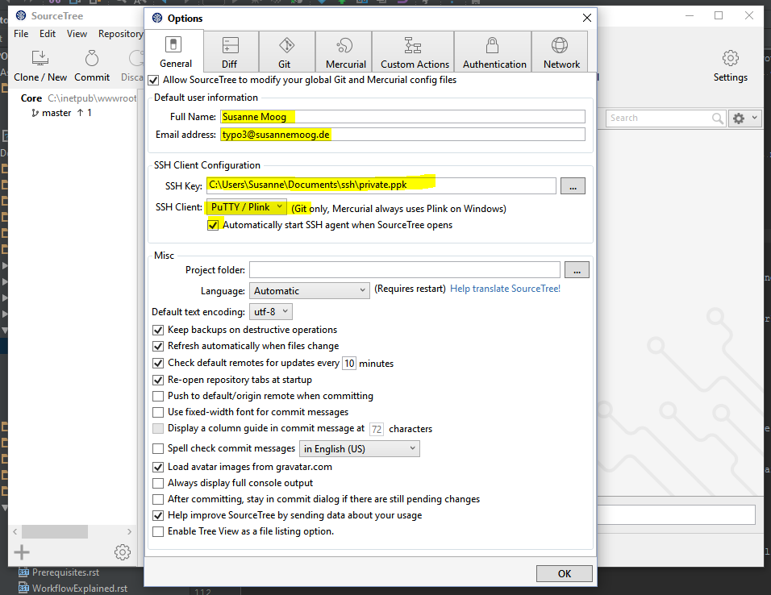Viewport: 771px width, 595px height.
Task: Toggle Automatically start SSH agent checkbox
Action: (213, 225)
